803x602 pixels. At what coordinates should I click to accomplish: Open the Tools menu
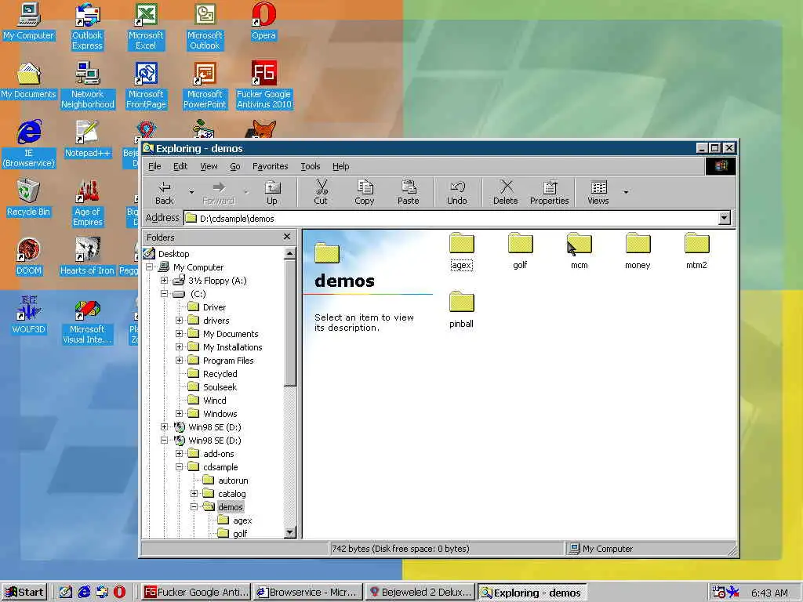[x=311, y=166]
